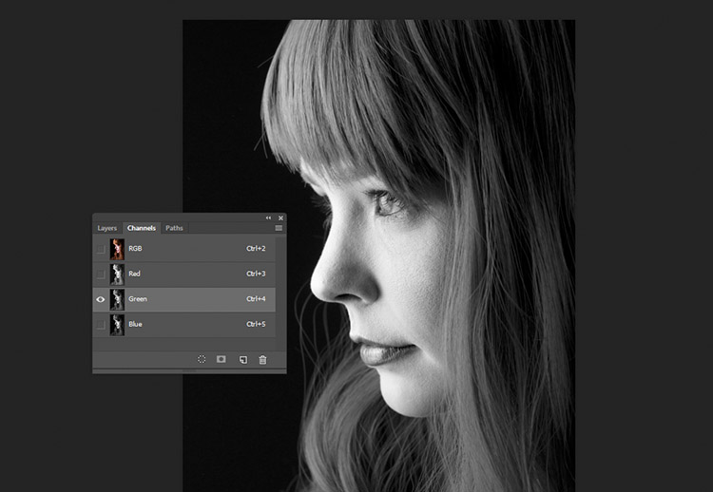Image resolution: width=713 pixels, height=492 pixels.
Task: Open the Channels panel flyout menu
Action: pyautogui.click(x=279, y=228)
